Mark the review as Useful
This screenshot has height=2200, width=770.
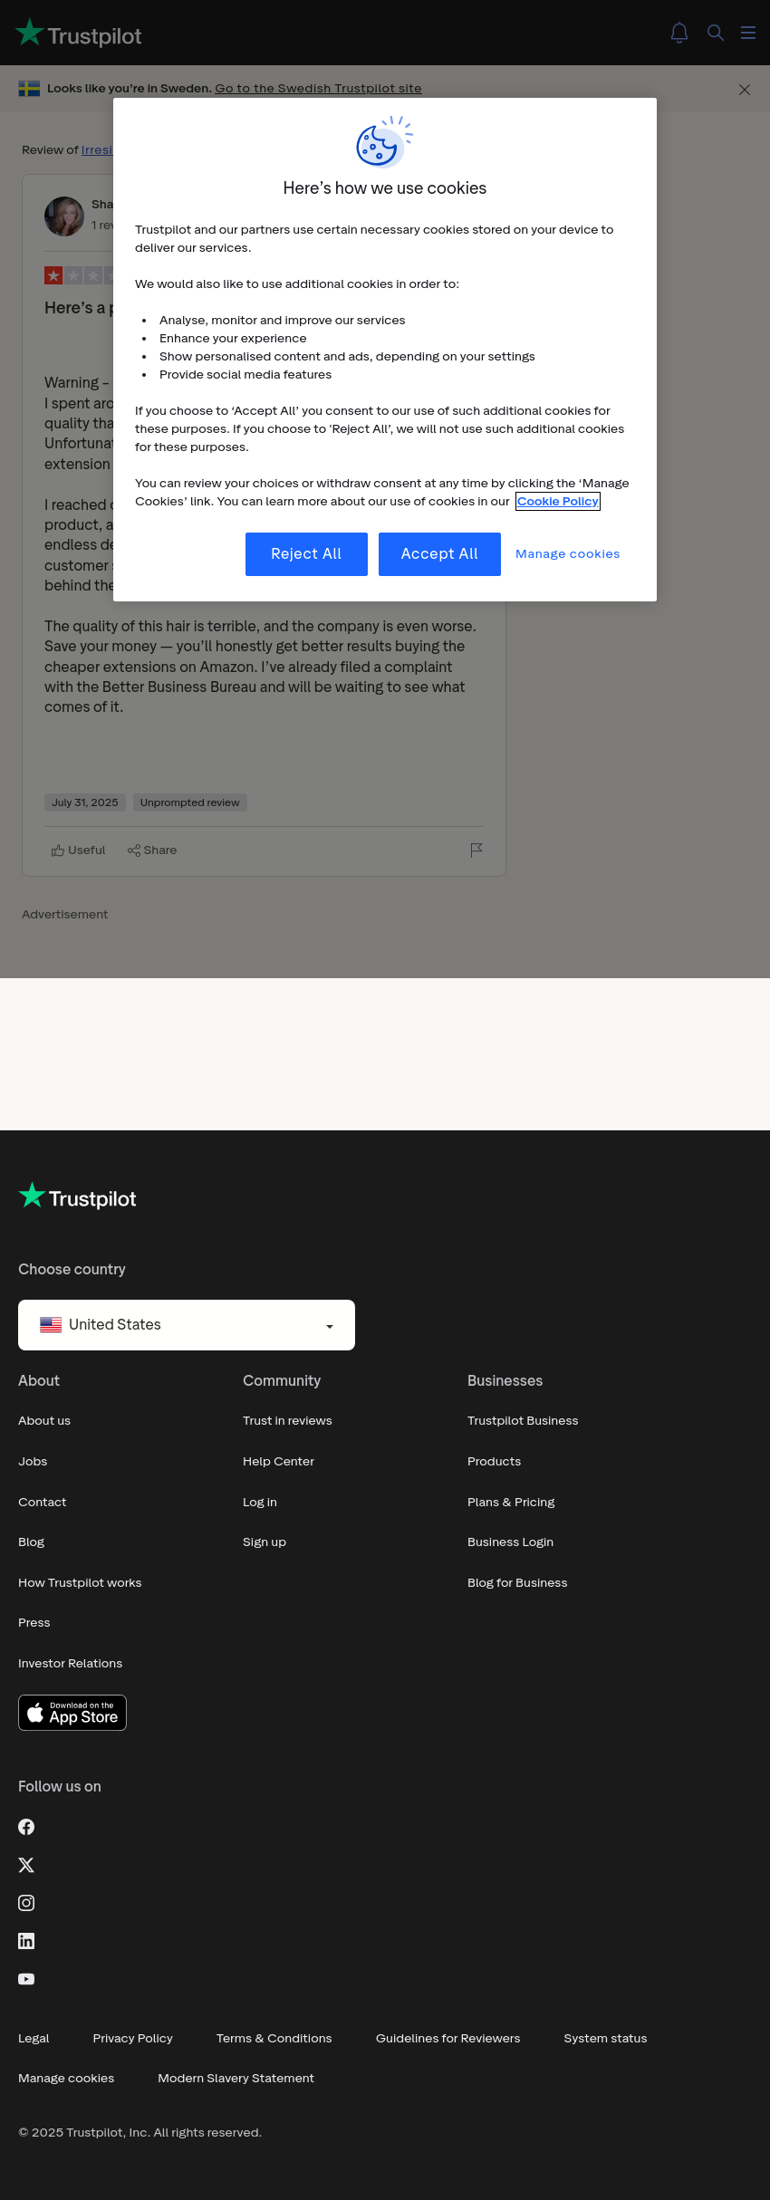point(79,850)
